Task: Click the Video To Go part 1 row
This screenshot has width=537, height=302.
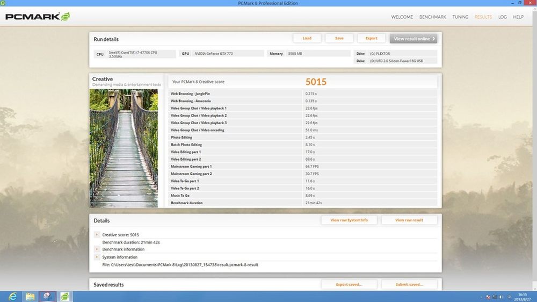Action: [x=303, y=181]
